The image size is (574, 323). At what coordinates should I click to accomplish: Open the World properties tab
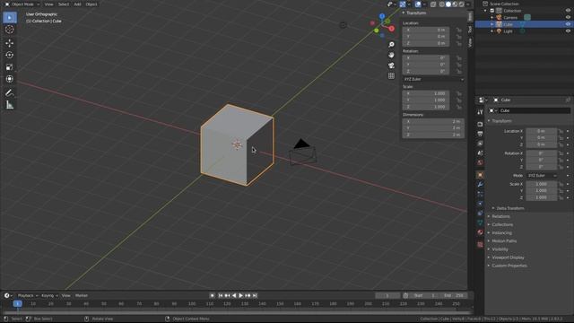click(x=480, y=162)
